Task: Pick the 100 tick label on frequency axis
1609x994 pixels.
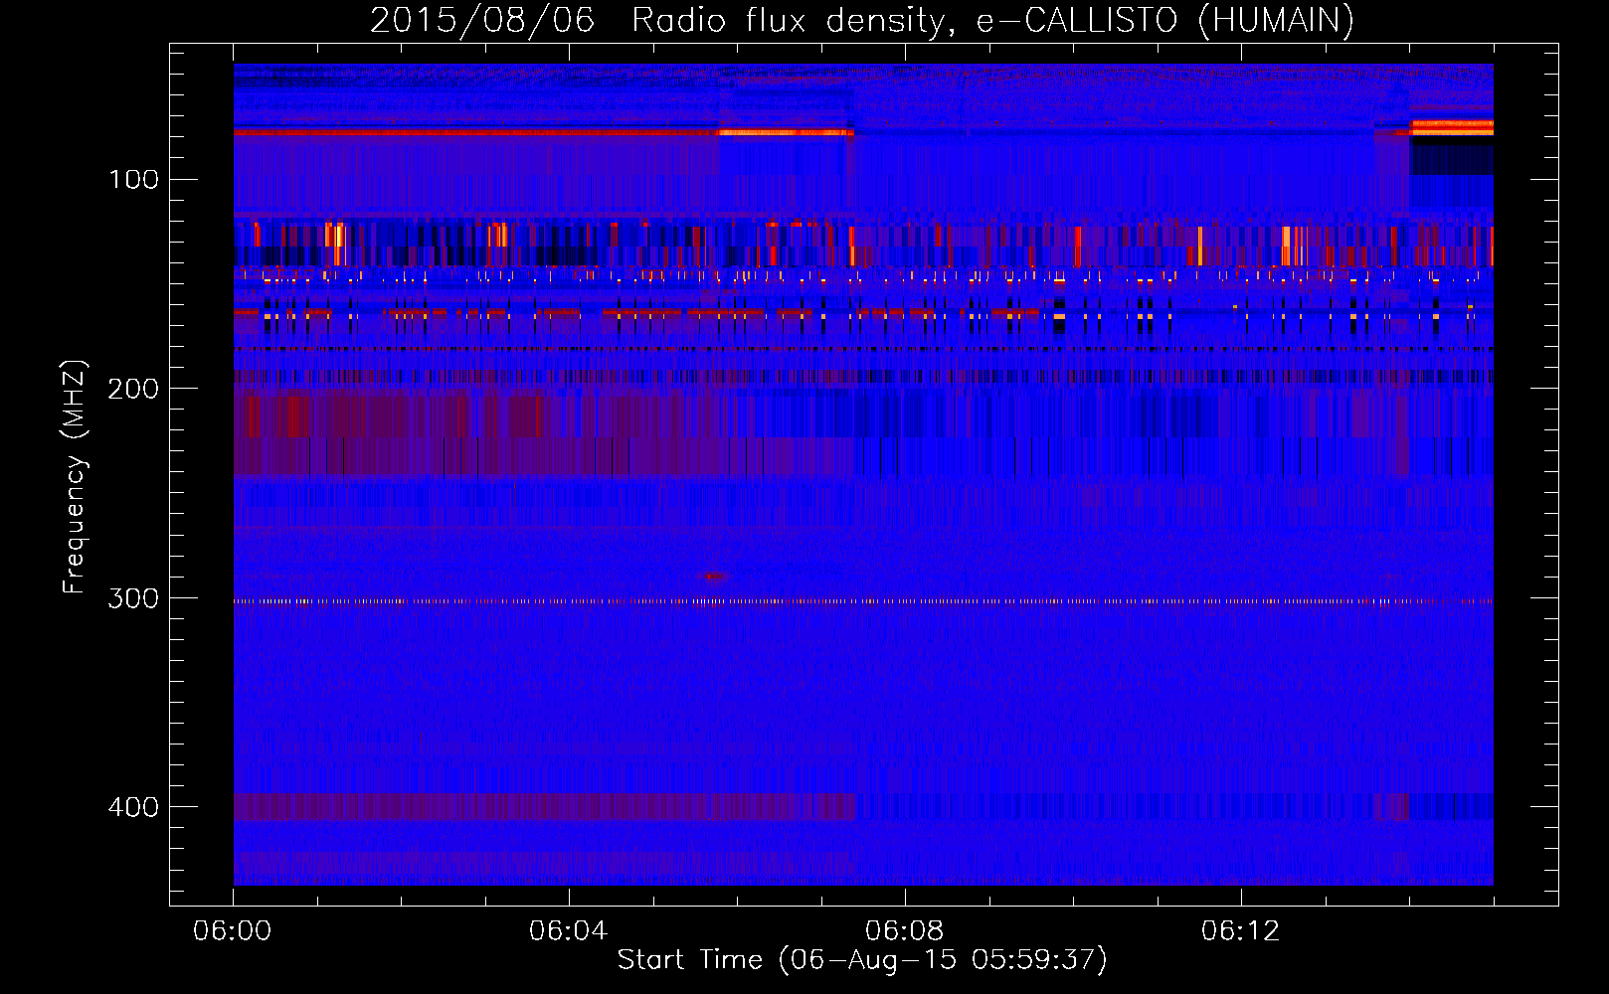Action: [134, 179]
